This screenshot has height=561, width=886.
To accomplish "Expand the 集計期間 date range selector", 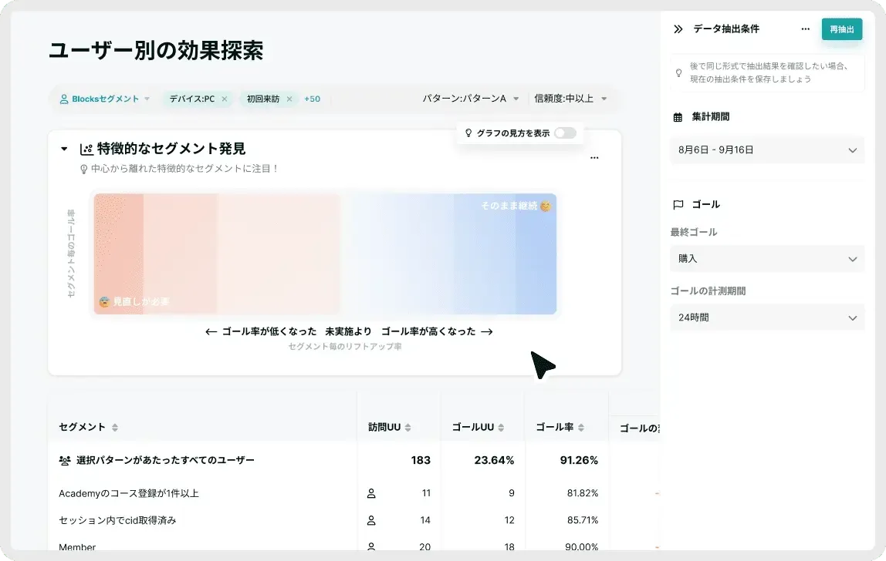I will (767, 150).
